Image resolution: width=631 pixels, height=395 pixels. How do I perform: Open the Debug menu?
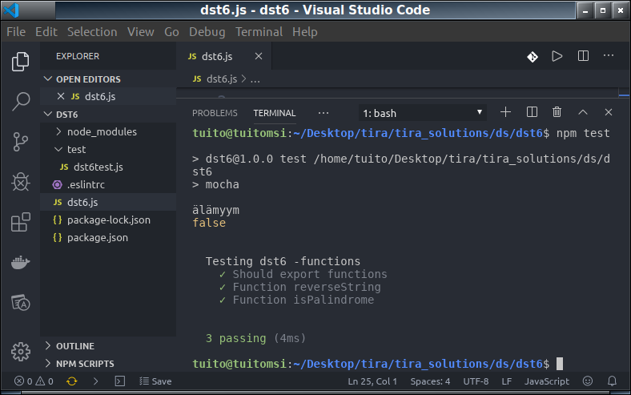tap(207, 32)
